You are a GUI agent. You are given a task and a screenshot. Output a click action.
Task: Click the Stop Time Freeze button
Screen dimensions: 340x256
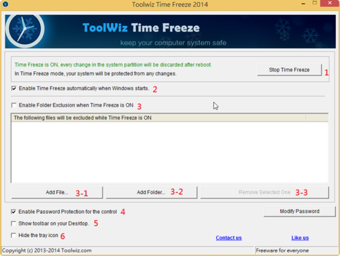pyautogui.click(x=289, y=70)
